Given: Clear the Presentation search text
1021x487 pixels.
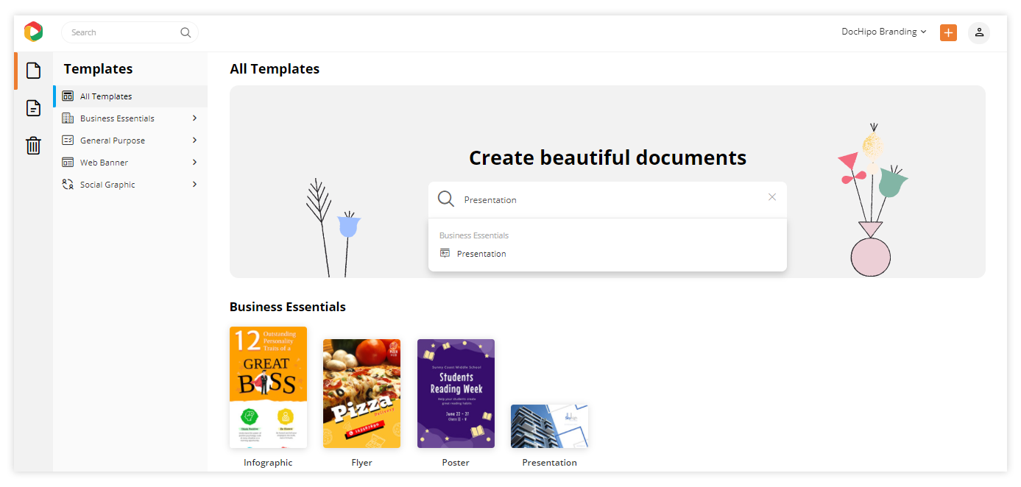Looking at the screenshot, I should (772, 197).
